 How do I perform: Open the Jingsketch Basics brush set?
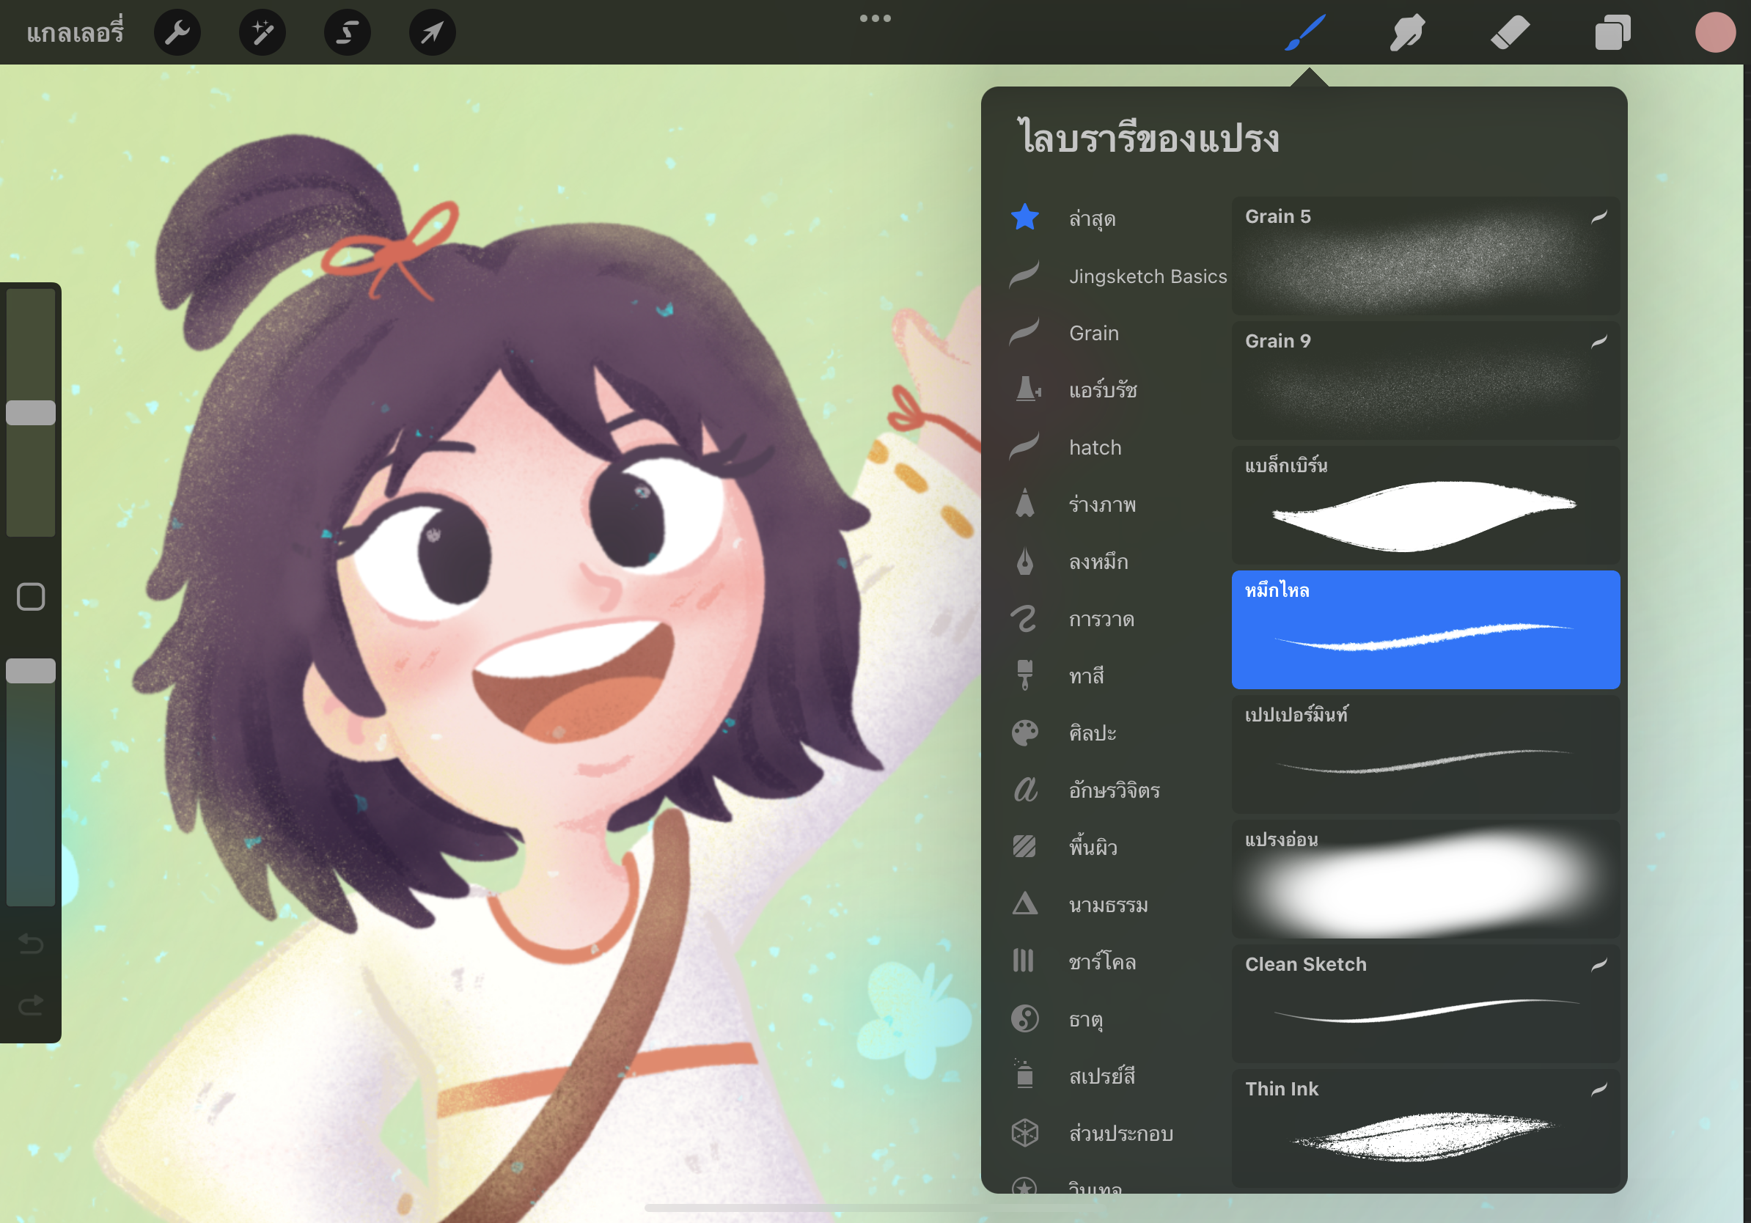pyautogui.click(x=1147, y=276)
